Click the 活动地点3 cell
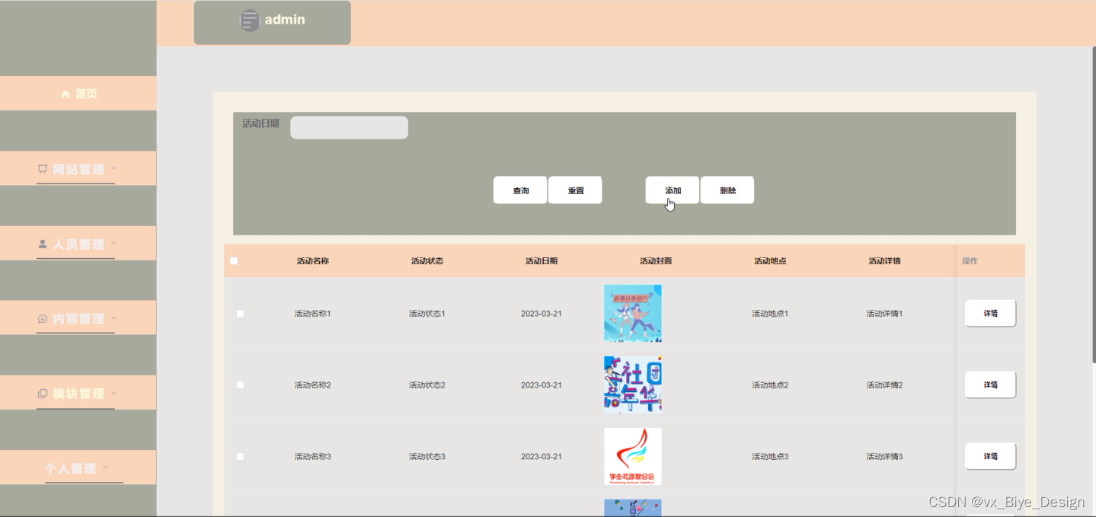Screen dimensions: 1096x517 770,457
